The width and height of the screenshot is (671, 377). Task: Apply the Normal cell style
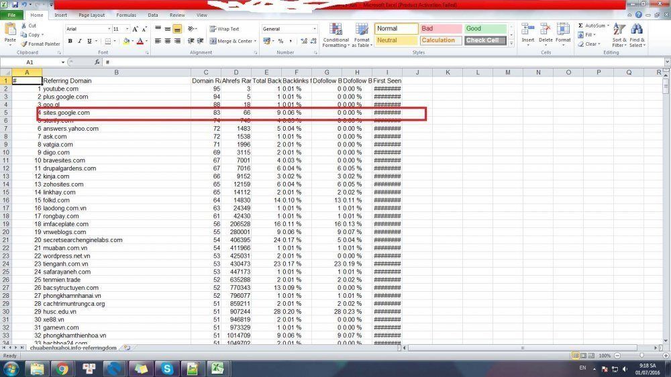point(397,29)
